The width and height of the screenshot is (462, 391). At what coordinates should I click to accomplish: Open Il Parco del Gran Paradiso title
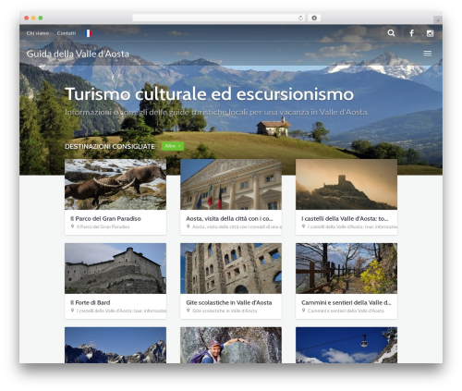point(105,218)
